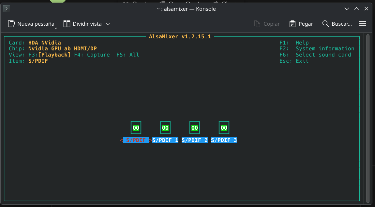Toggle the S/PDIF 1 mute box
The width and height of the screenshot is (375, 207).
click(x=165, y=128)
